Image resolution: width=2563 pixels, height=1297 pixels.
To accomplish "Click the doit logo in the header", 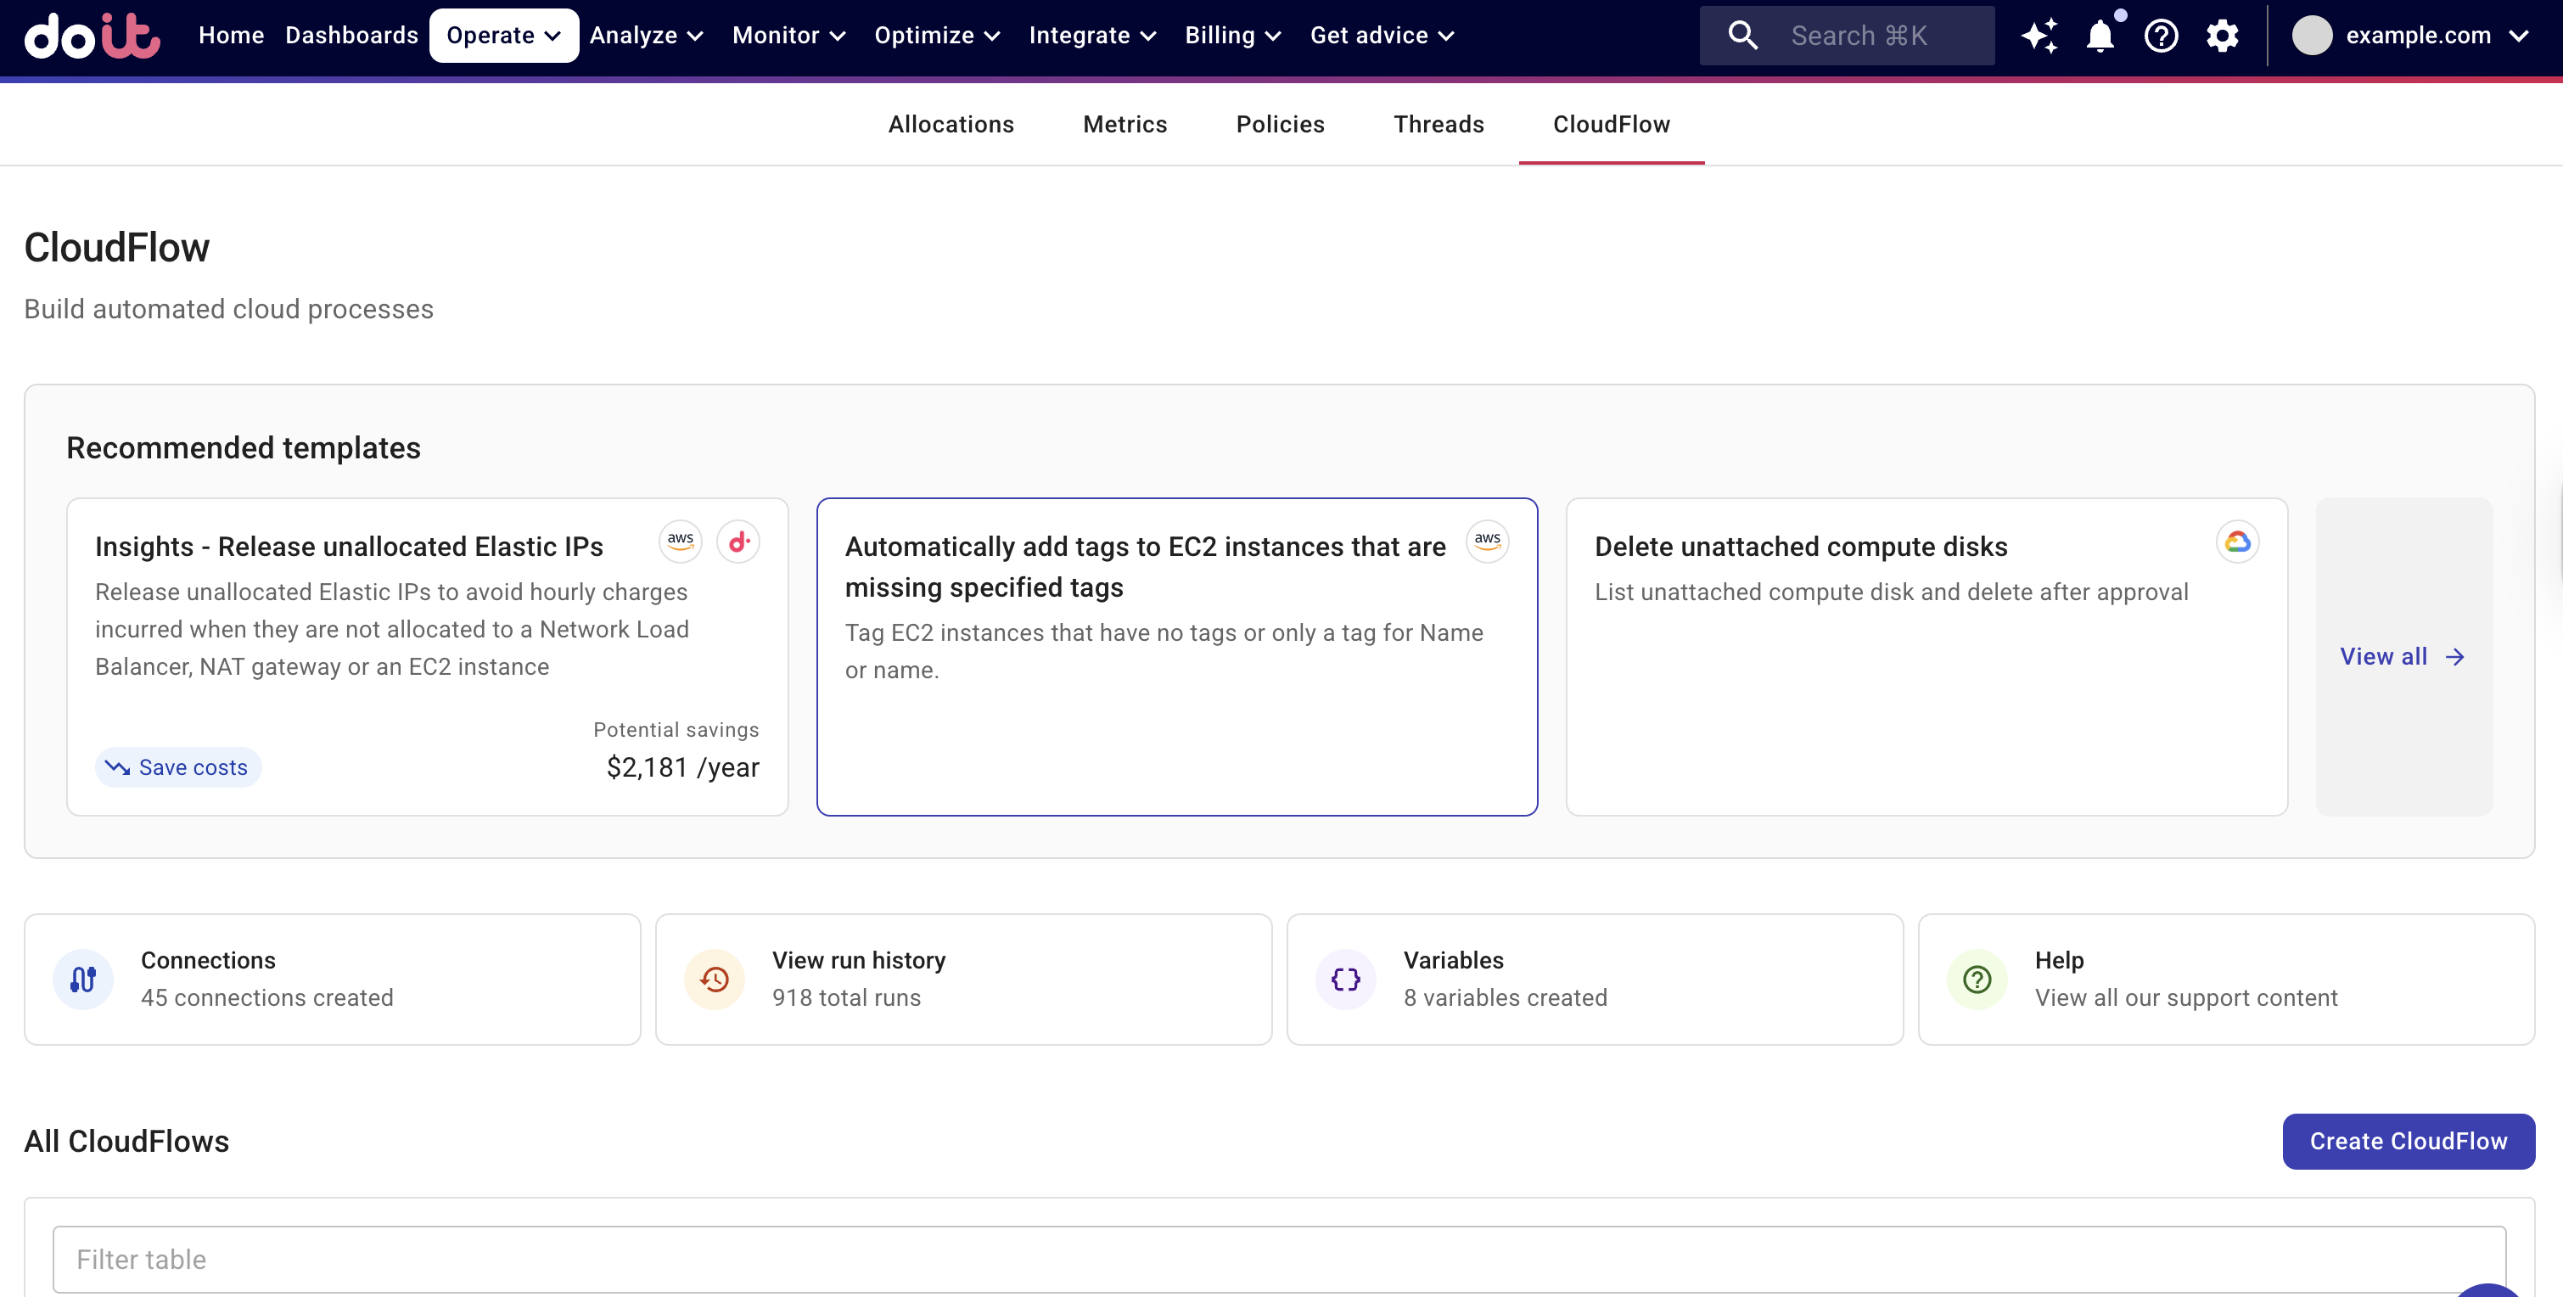I will pos(92,36).
